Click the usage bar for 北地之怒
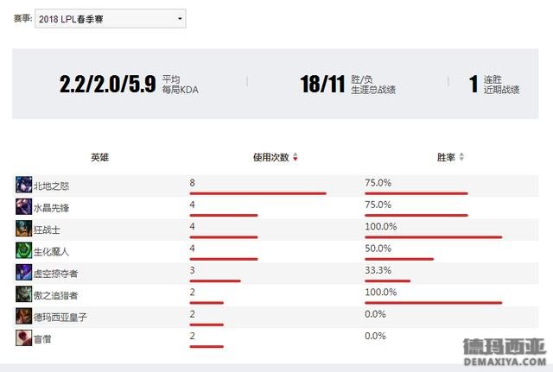This screenshot has height=372, width=553. (257, 193)
